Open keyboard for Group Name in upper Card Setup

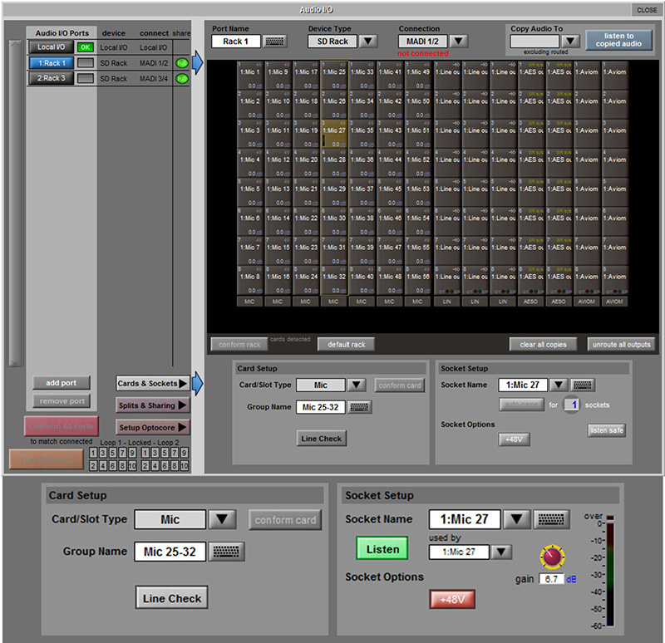[359, 407]
